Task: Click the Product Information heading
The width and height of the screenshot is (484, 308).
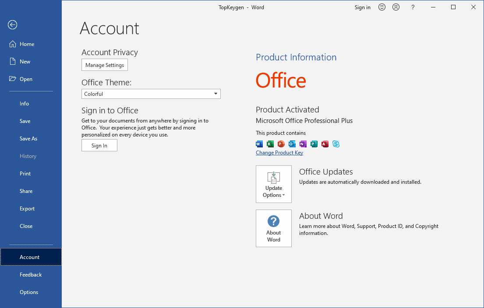Action: [x=296, y=57]
